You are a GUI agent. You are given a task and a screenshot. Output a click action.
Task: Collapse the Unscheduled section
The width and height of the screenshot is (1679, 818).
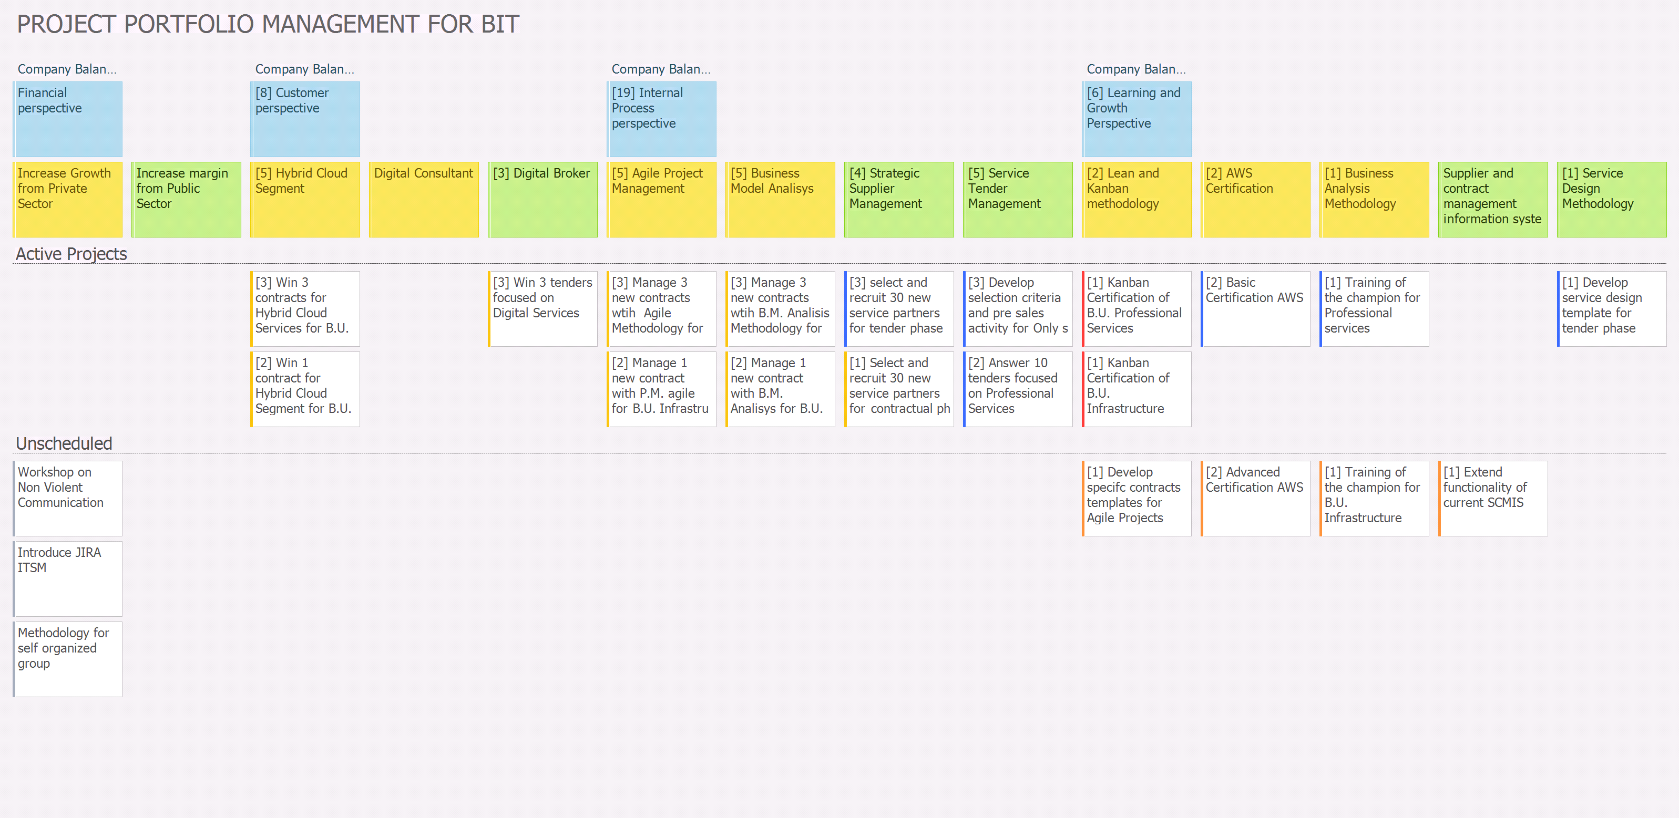64,443
